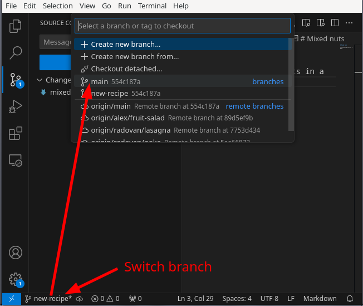The width and height of the screenshot is (363, 306).
Task: Click the branch picker list scrollbar
Action: click(x=291, y=85)
